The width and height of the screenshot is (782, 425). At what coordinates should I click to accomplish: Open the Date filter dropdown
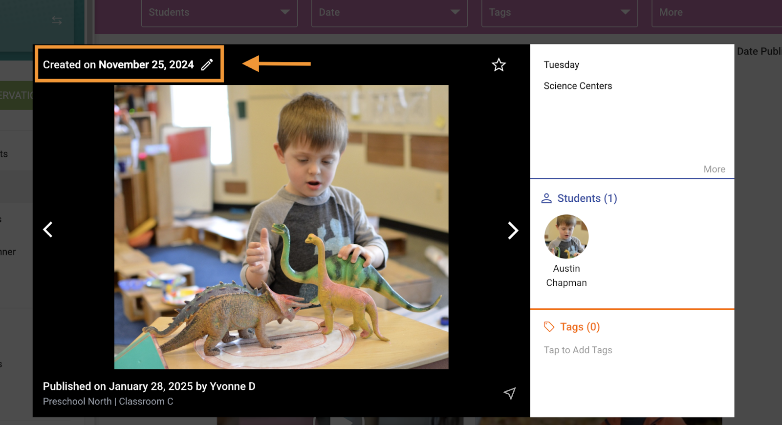(389, 13)
